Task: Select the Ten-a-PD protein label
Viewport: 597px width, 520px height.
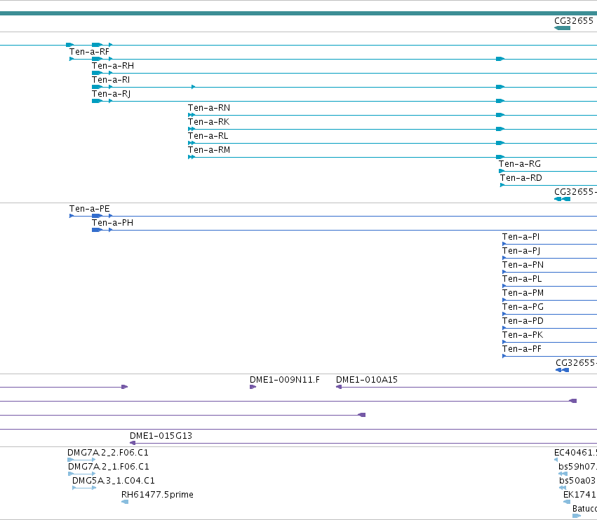Action: click(x=523, y=321)
